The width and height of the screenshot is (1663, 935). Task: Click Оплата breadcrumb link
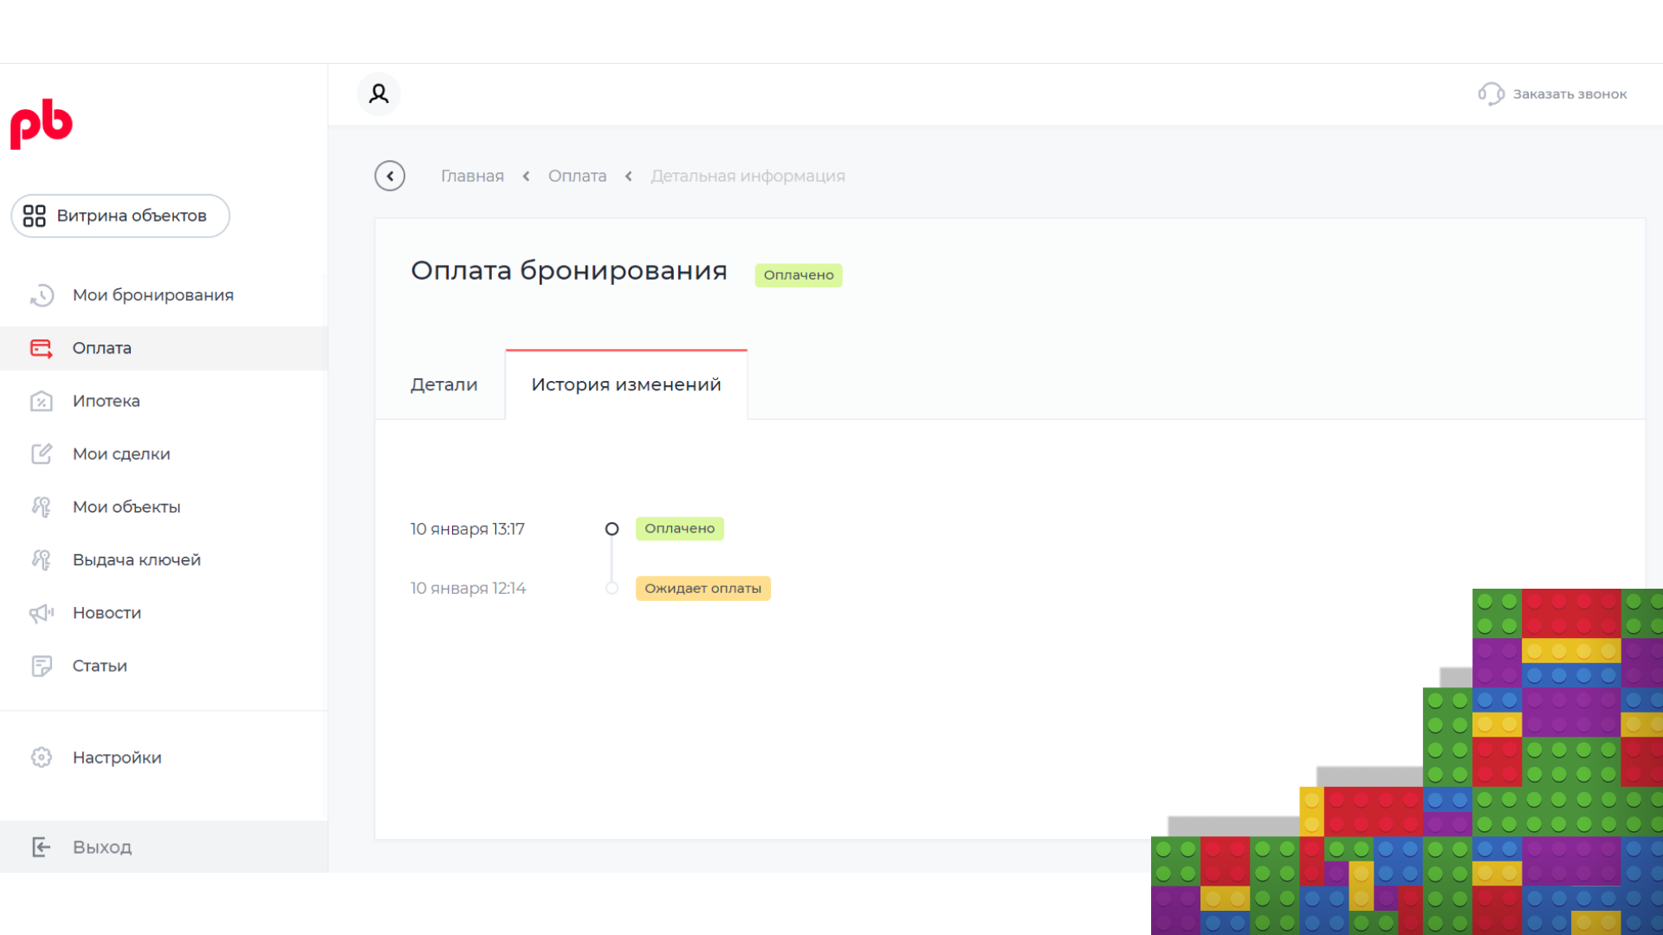click(577, 176)
